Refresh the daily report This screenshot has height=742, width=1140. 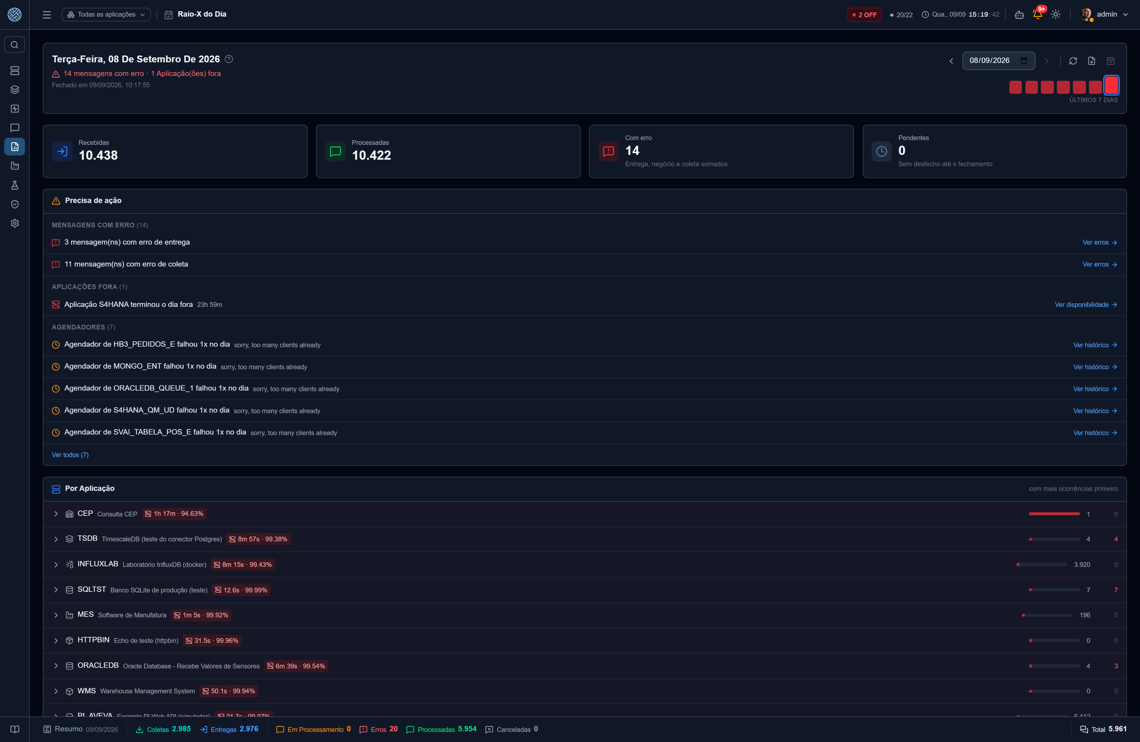tap(1073, 61)
